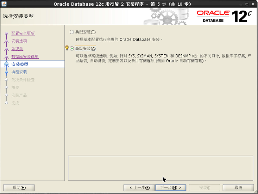258x194 pixels.
Task: Go to the 安装选项 step link
Action: coord(19,41)
